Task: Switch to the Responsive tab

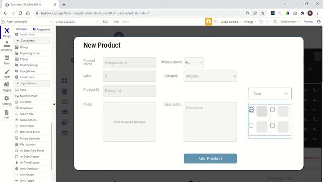Action: click(41, 29)
